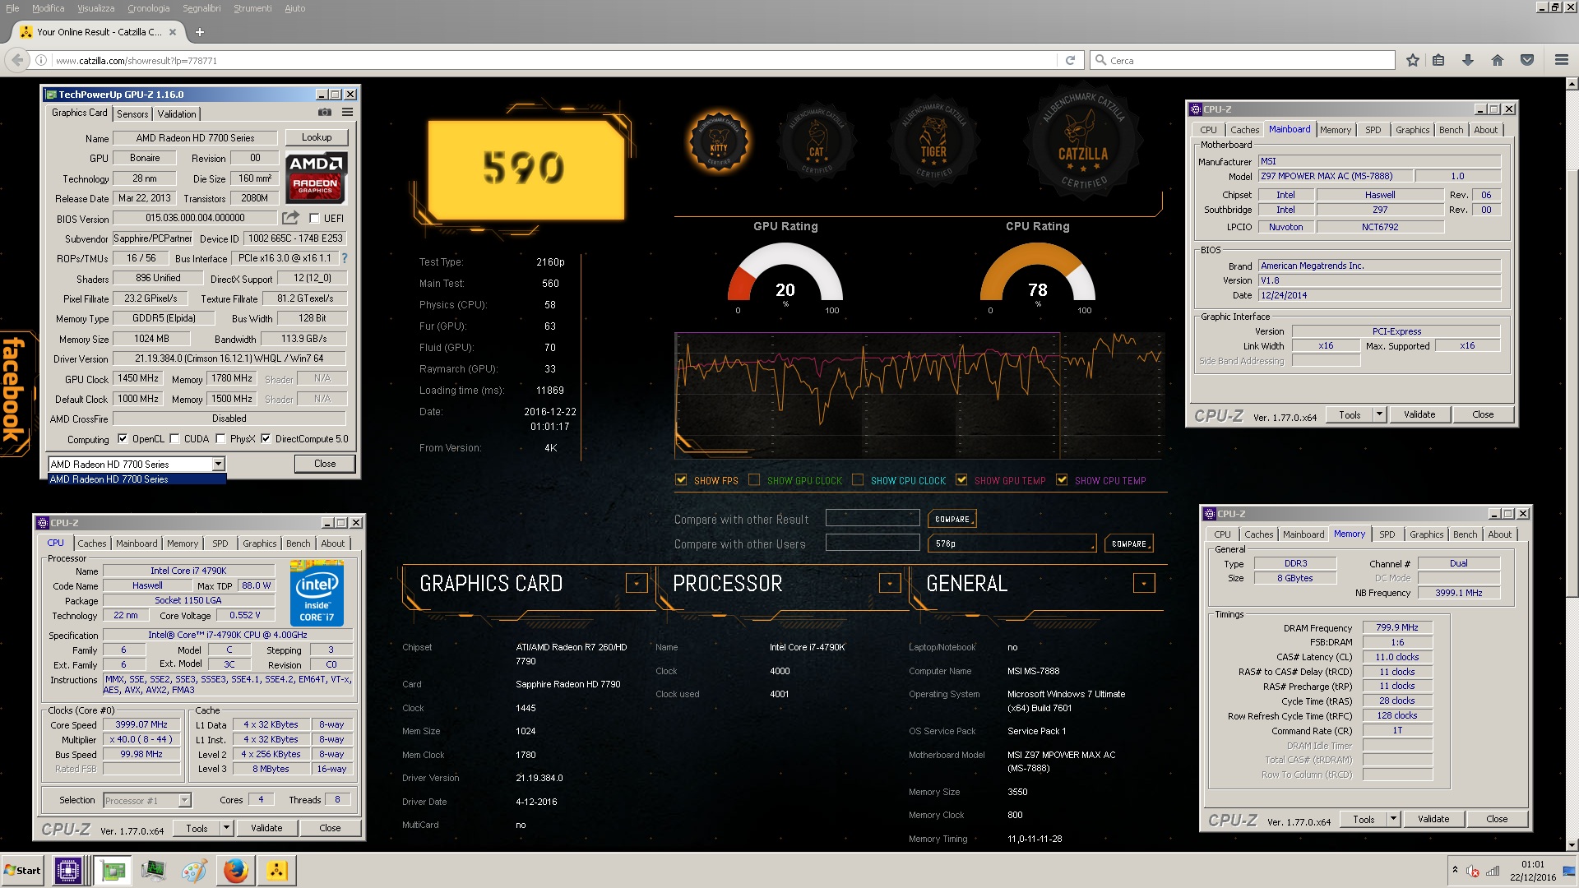Open the SPD tab in CPU-Z Mainboard window
The height and width of the screenshot is (888, 1579).
coord(1373,130)
